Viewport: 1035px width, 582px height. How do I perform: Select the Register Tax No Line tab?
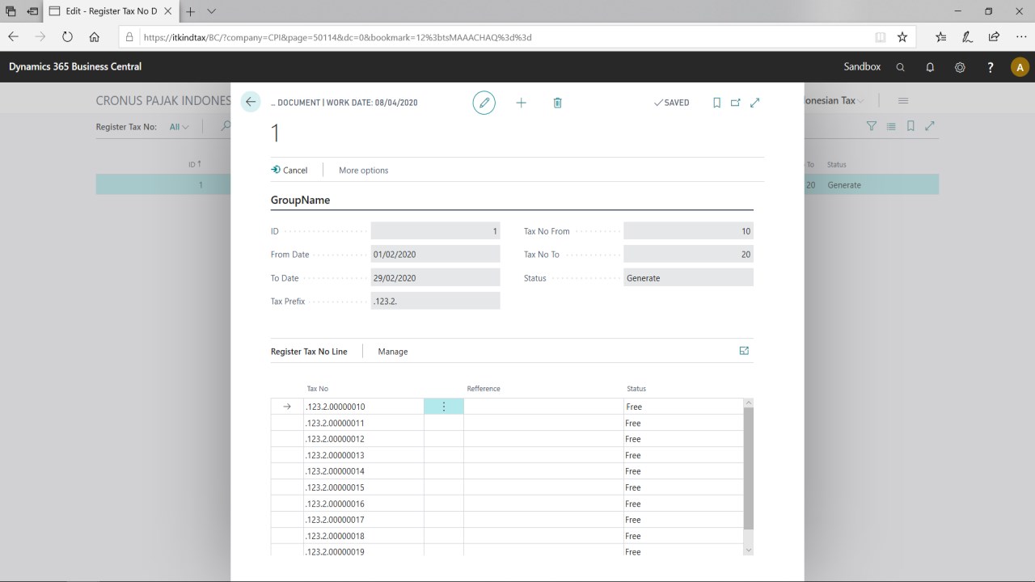click(309, 352)
